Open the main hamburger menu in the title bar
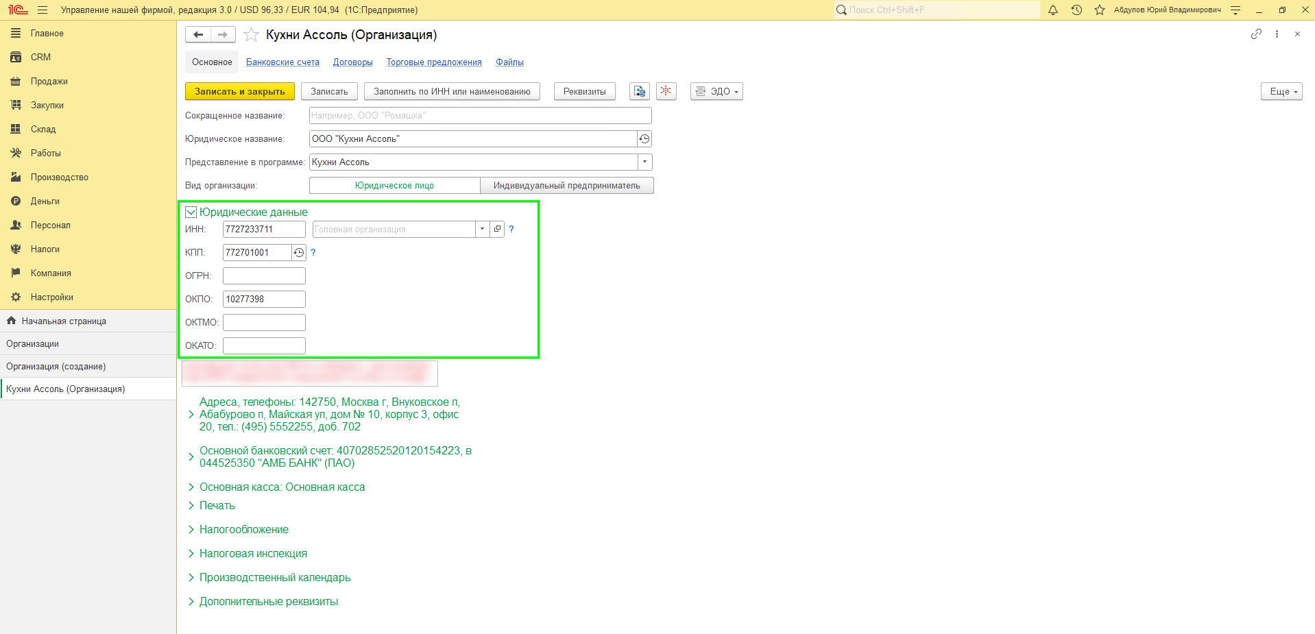The height and width of the screenshot is (634, 1315). (43, 10)
